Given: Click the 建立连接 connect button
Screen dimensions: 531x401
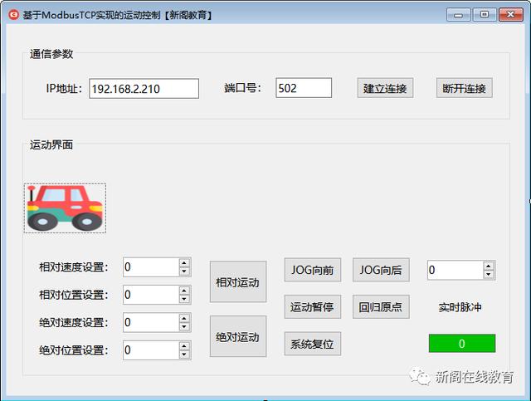Looking at the screenshot, I should 385,88.
